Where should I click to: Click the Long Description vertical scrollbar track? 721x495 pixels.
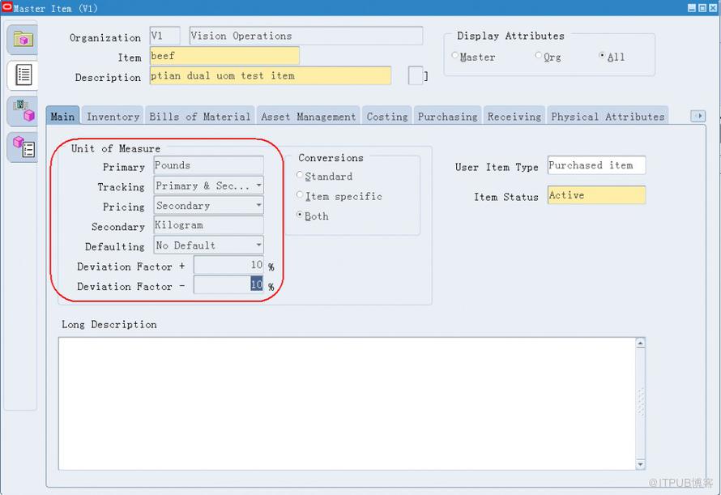[640, 404]
